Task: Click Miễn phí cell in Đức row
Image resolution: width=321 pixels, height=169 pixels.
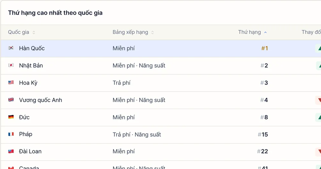Action: pyautogui.click(x=124, y=117)
